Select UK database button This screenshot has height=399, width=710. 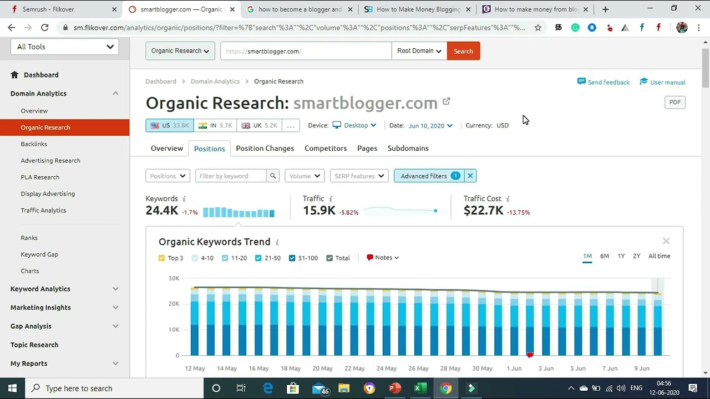click(x=259, y=125)
